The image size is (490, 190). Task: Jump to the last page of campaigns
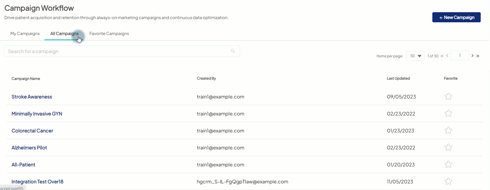click(478, 56)
